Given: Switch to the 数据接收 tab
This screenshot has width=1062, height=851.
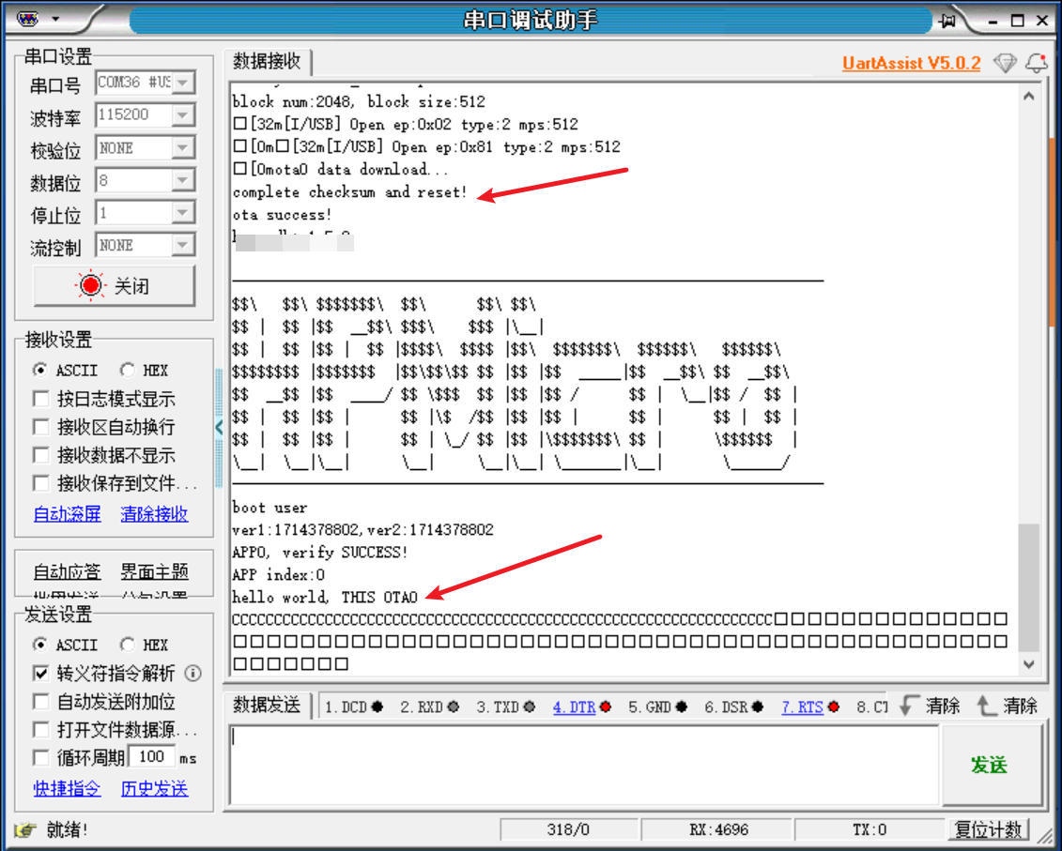Looking at the screenshot, I should [267, 62].
